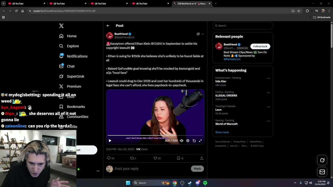Open Leon trend options menu
Screen dimensions: 333x187
coord(268,107)
